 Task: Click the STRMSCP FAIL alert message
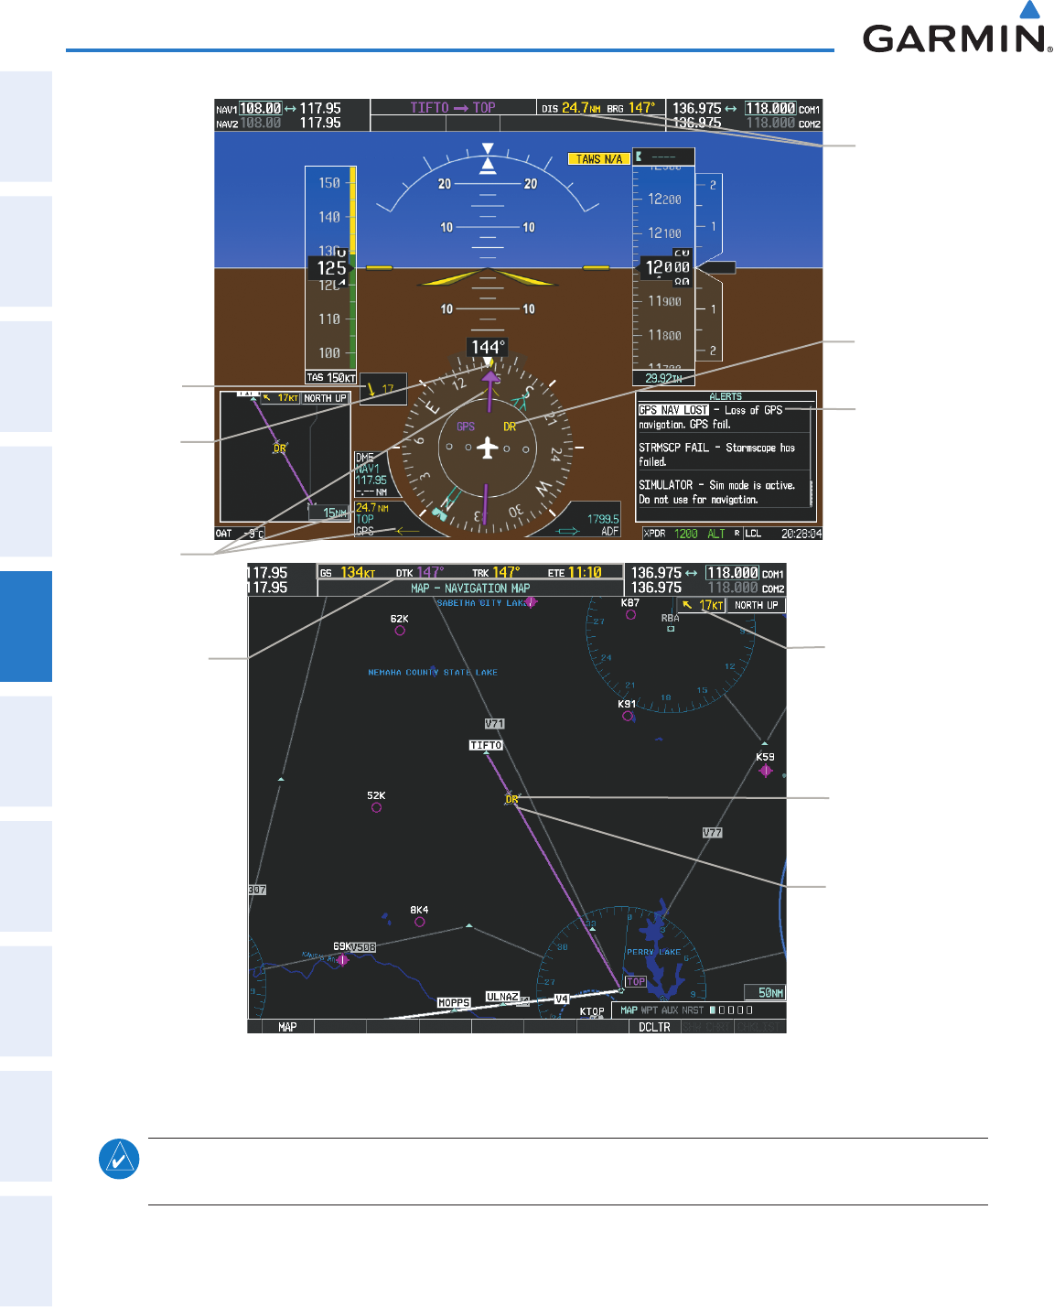coord(716,455)
